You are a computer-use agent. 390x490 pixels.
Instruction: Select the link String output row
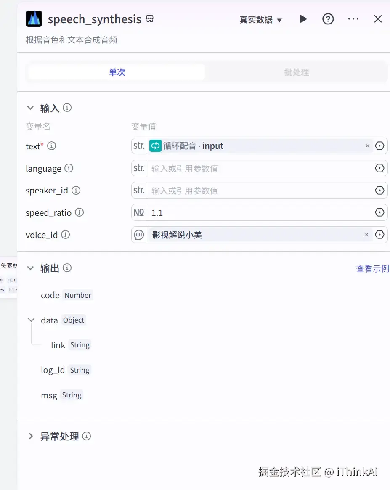pos(71,345)
